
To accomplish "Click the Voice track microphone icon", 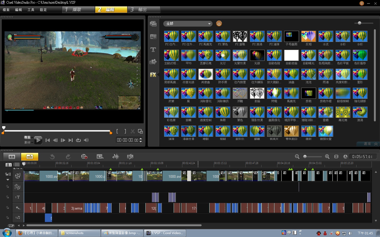I will (18, 208).
